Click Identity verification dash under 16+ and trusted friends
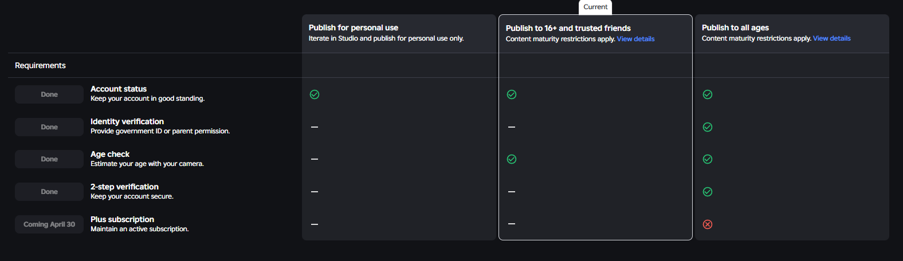The height and width of the screenshot is (261, 903). point(512,127)
